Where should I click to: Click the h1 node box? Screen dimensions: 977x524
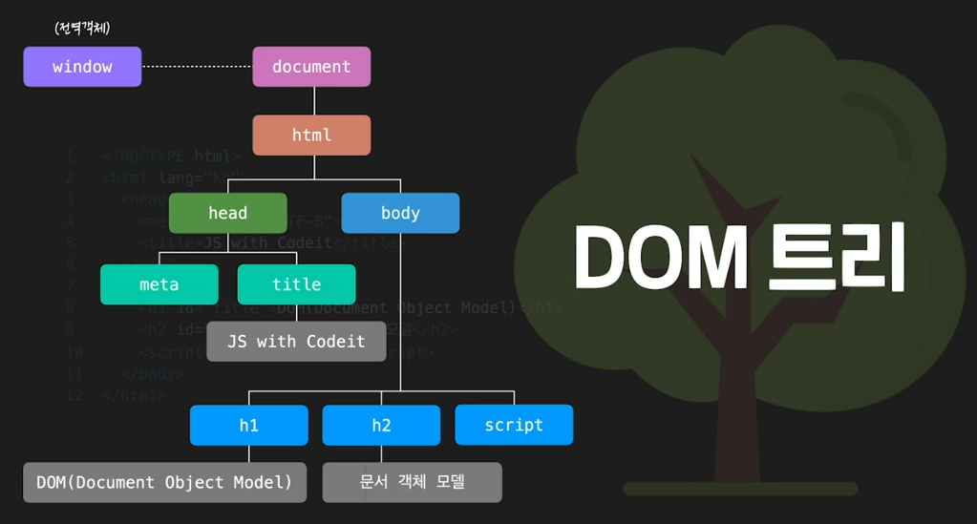(x=249, y=426)
